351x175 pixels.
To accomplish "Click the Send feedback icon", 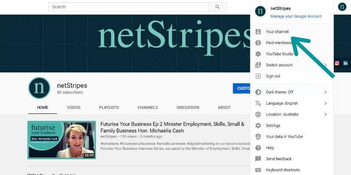I will [x=258, y=159].
